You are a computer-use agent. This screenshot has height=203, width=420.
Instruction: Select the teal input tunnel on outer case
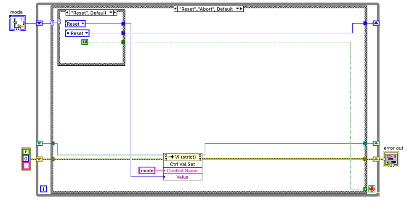(53, 144)
